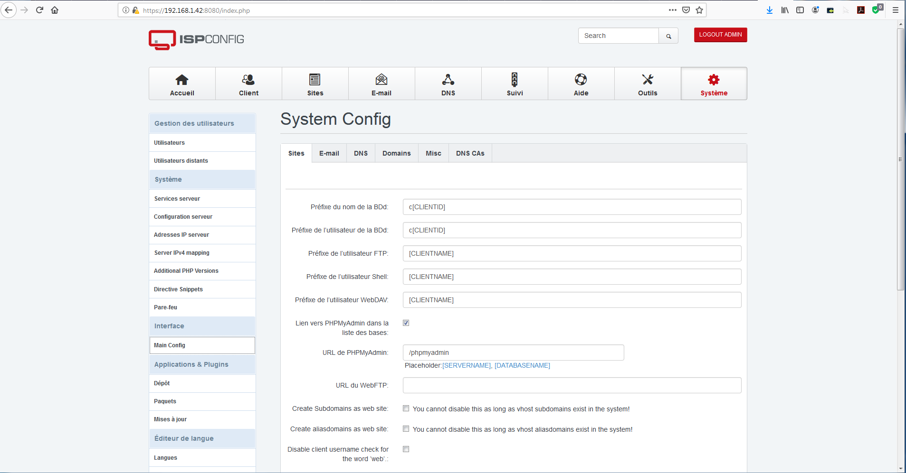Open the E-mail module
Screen dimensions: 906x473
381,83
